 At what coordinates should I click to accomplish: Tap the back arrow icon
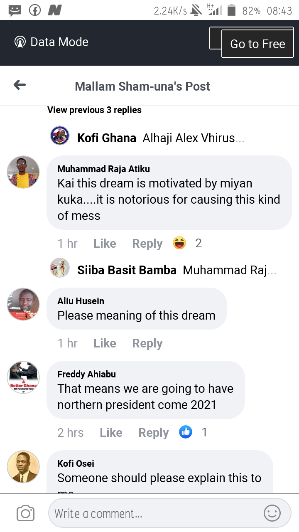(20, 85)
